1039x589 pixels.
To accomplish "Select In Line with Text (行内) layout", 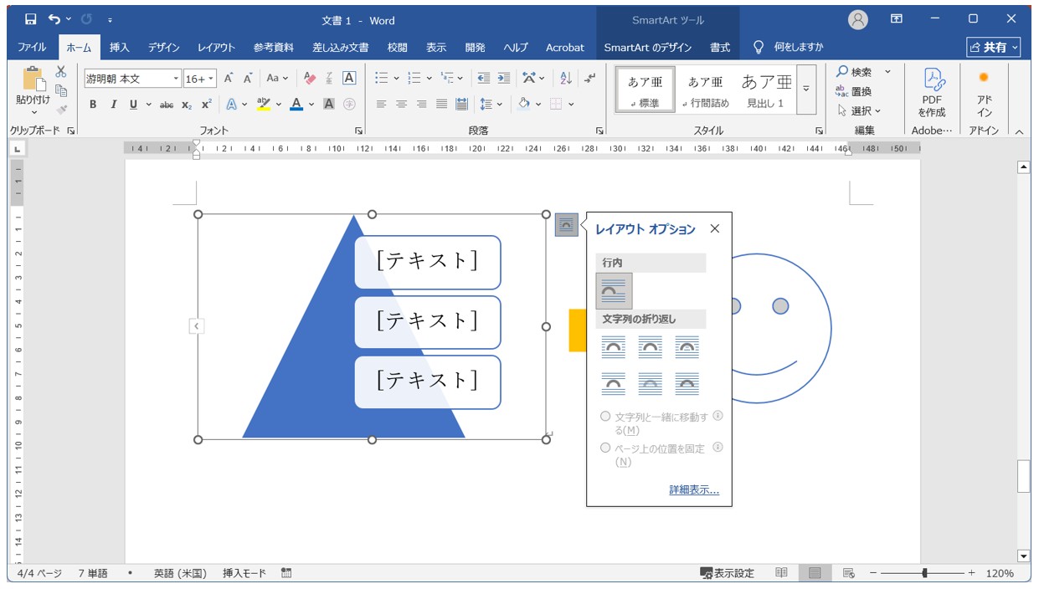I will tap(614, 291).
